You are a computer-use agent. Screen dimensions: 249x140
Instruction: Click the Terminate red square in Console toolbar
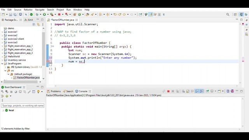[168, 91]
